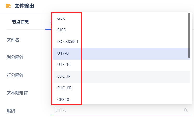Image resolution: width=194 pixels, height=117 pixels.
Task: Click the search magnifier icon in encoding field
Action: pyautogui.click(x=186, y=110)
